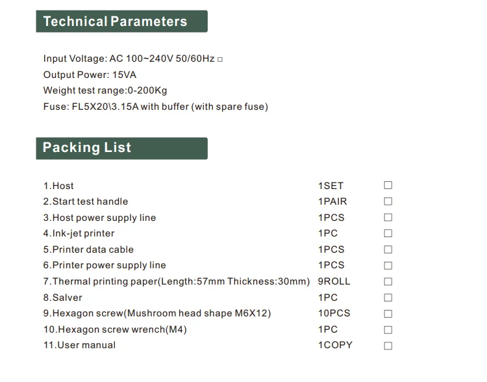Click the Input Voltage line
This screenshot has height=382, width=487.
click(129, 58)
